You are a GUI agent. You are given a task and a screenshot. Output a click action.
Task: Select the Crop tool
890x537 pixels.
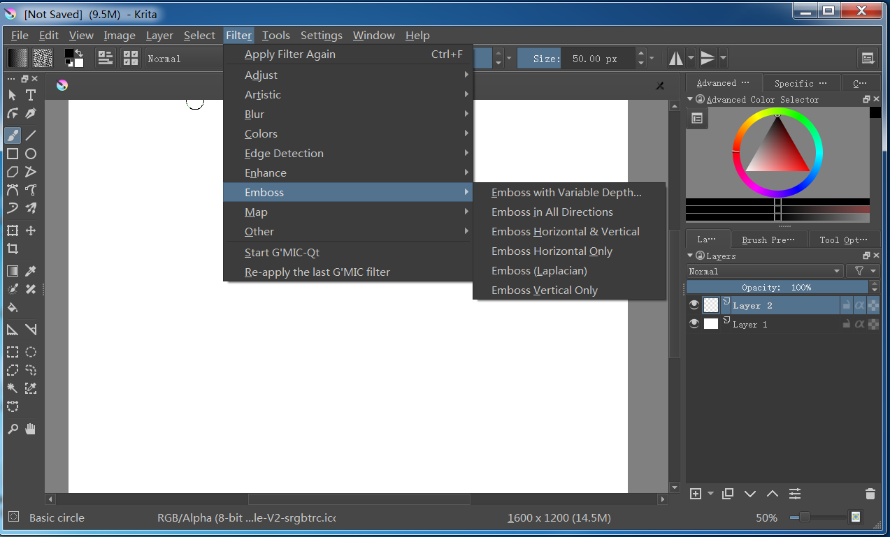(13, 249)
